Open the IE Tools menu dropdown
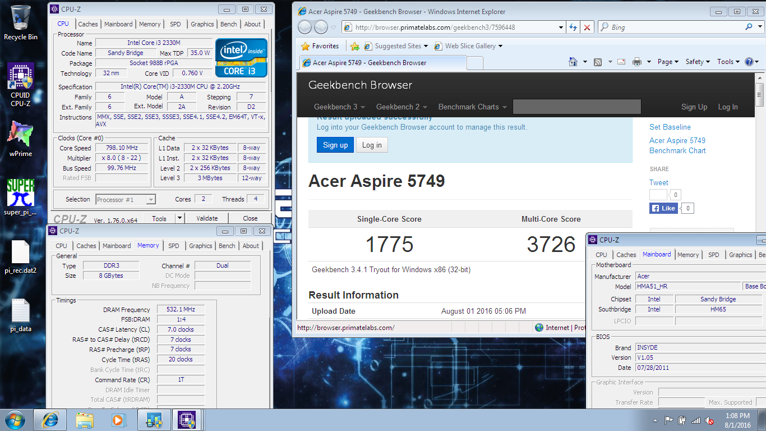The width and height of the screenshot is (766, 431). (728, 62)
